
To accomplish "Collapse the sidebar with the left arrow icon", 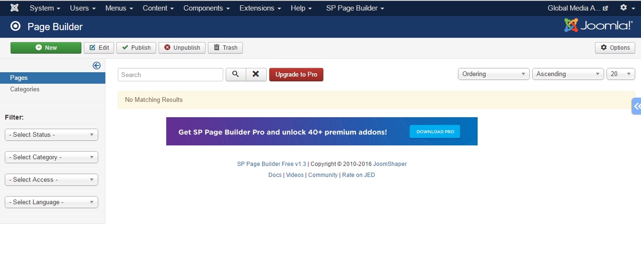I will pos(96,66).
